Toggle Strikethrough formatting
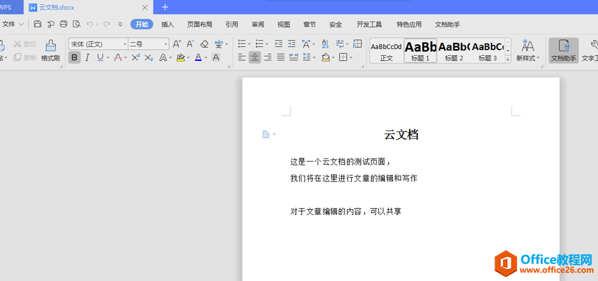 118,58
